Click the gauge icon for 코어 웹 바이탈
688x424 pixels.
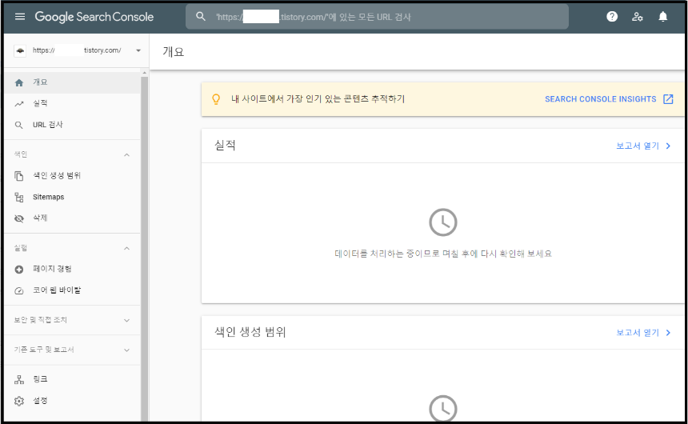click(19, 290)
